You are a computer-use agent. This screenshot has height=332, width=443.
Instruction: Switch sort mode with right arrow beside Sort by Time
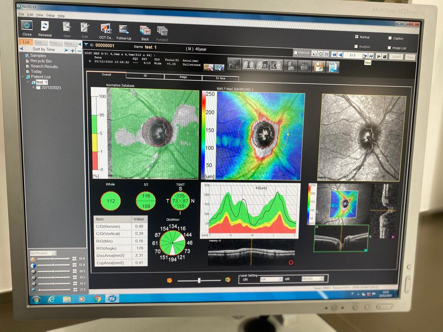[x=66, y=50]
